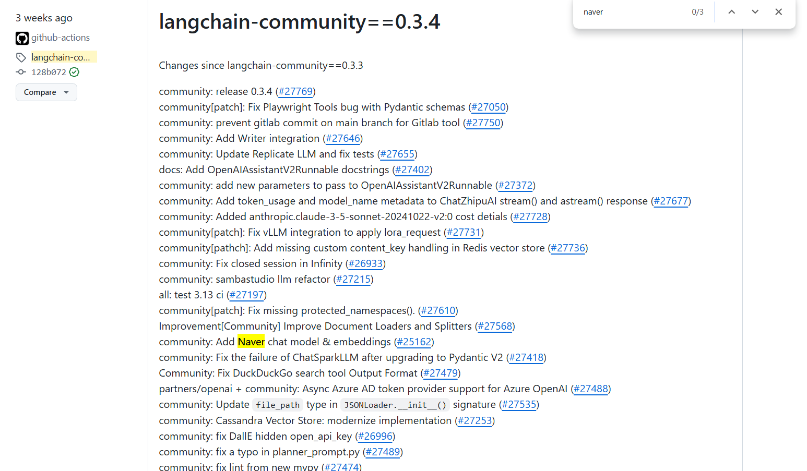
Task: Click the 'all: test 3.13 ci' line
Action: [213, 295]
